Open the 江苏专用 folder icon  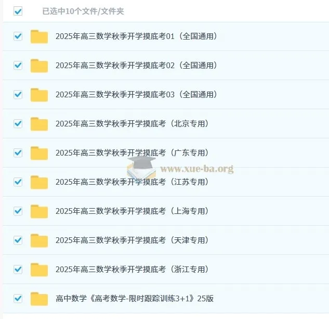(x=39, y=182)
